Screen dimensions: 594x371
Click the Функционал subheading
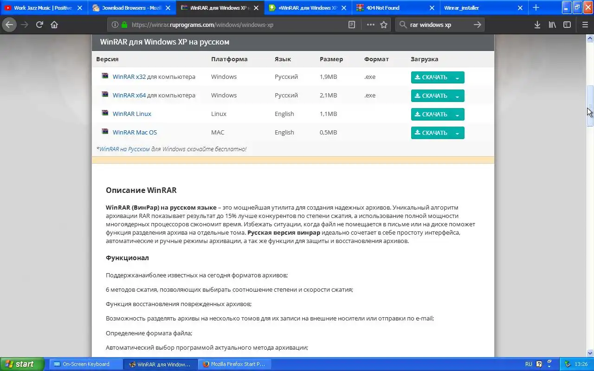(127, 257)
